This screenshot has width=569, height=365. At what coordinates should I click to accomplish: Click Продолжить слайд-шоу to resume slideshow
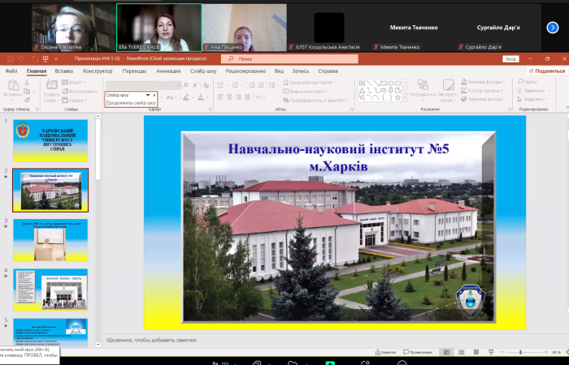point(131,103)
